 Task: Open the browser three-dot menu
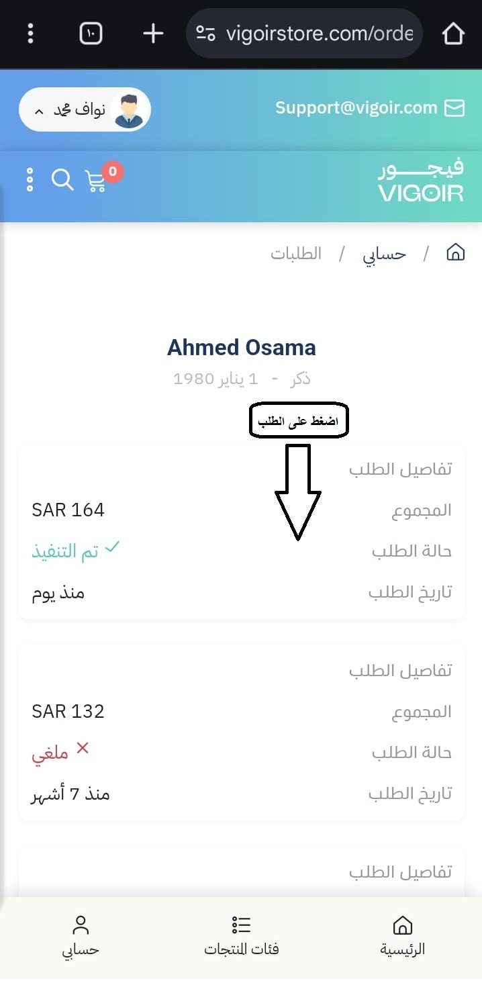pyautogui.click(x=31, y=33)
